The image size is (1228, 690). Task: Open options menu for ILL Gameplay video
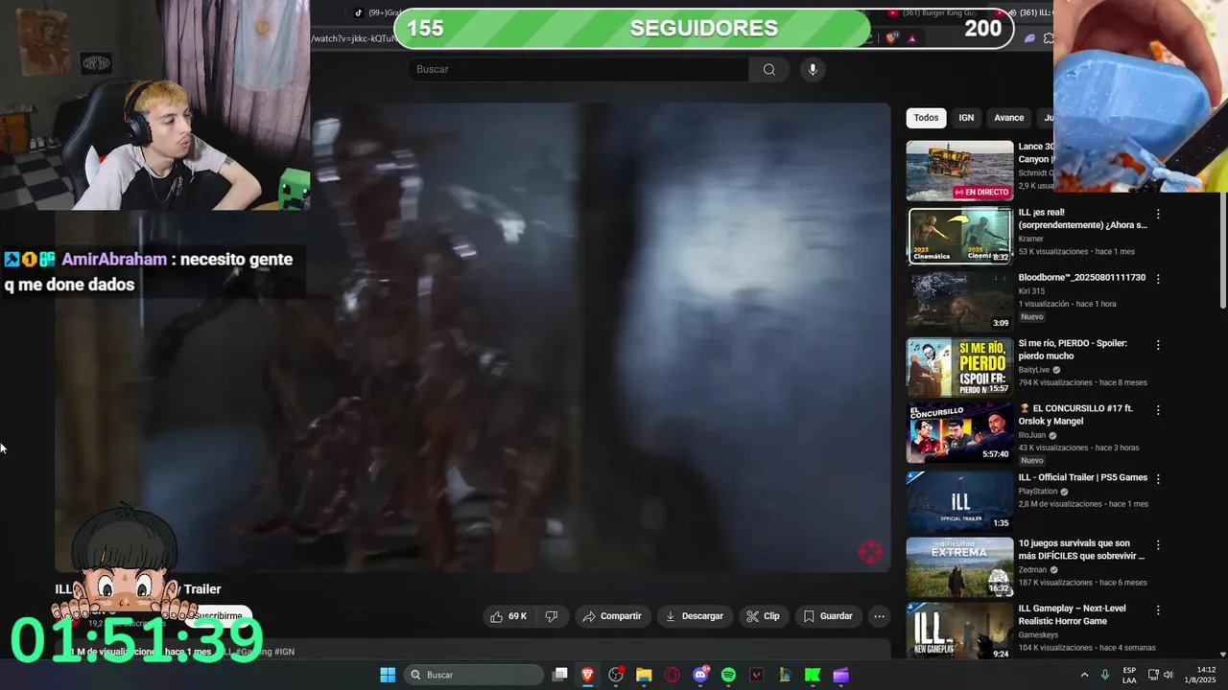point(1158,609)
